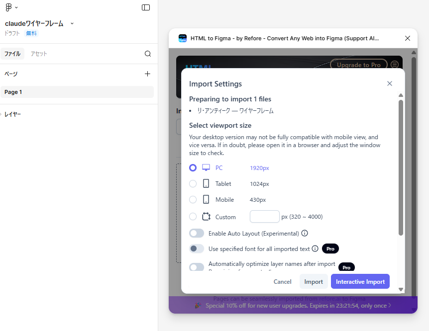Screen dimensions: 429x331
Task: Click the Interactive Import button
Action: click(360, 282)
